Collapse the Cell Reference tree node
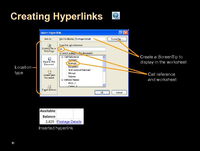The width and height of the screenshot is (200, 151). tap(62, 57)
